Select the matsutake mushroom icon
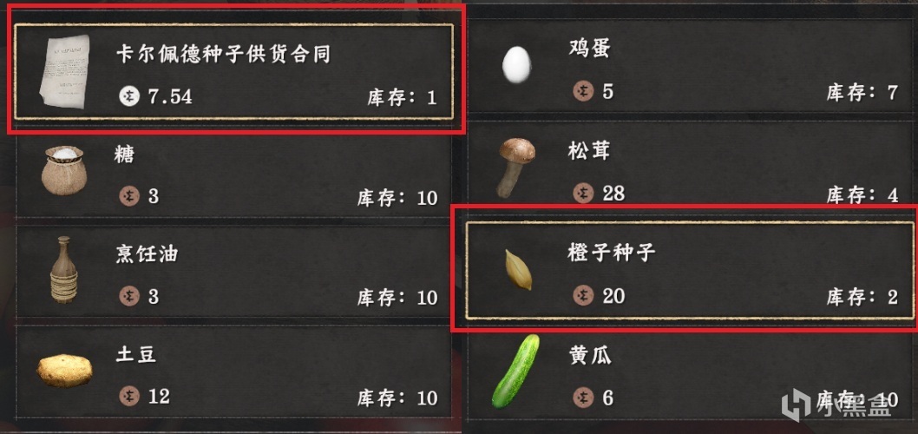This screenshot has height=434, width=918. 515,167
